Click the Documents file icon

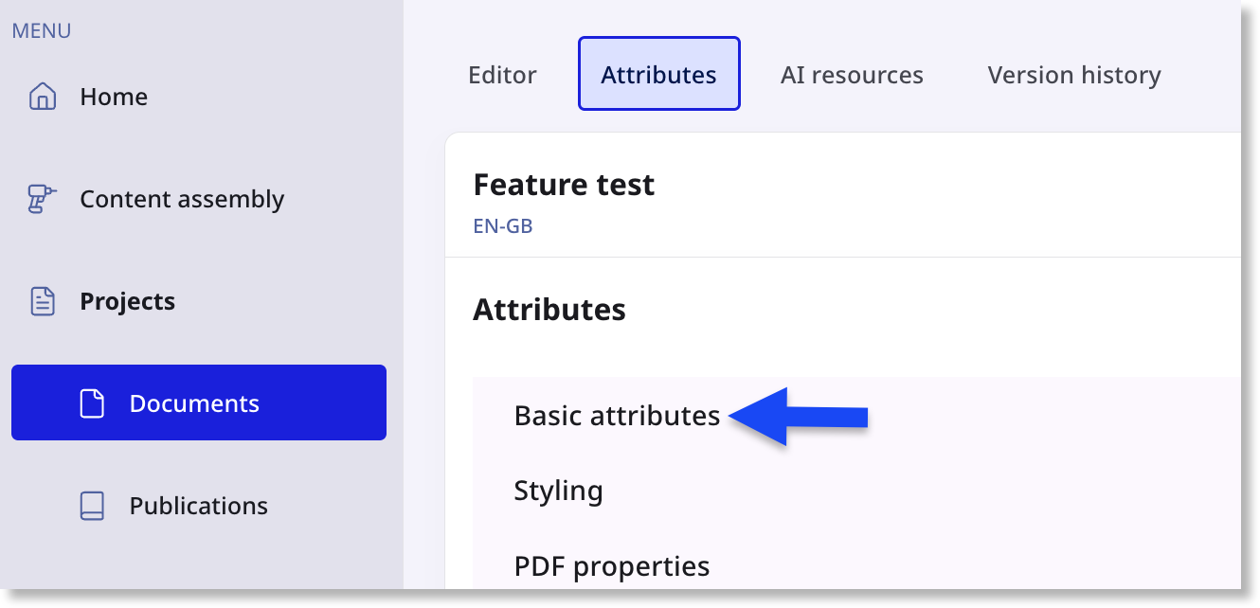point(92,403)
